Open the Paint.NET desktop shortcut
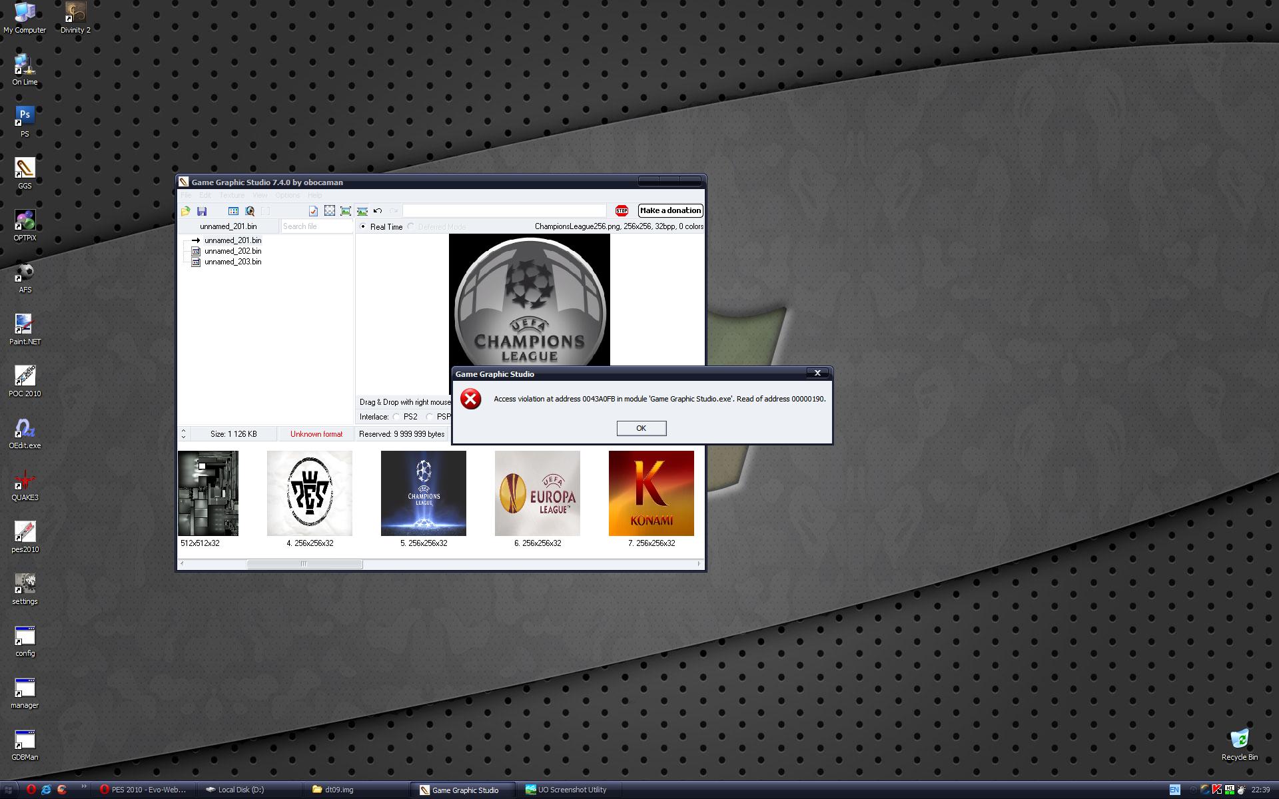The height and width of the screenshot is (799, 1279). coord(25,330)
